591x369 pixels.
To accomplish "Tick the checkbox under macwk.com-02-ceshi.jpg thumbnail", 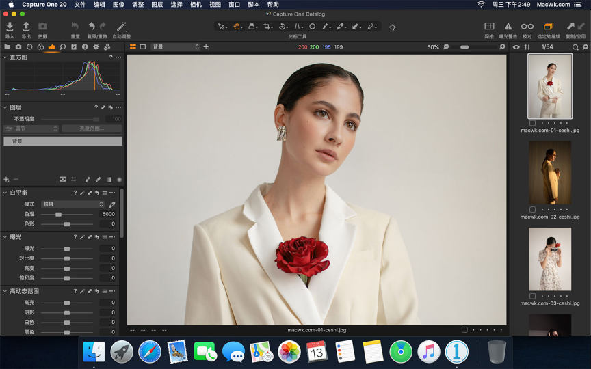I will click(x=532, y=209).
